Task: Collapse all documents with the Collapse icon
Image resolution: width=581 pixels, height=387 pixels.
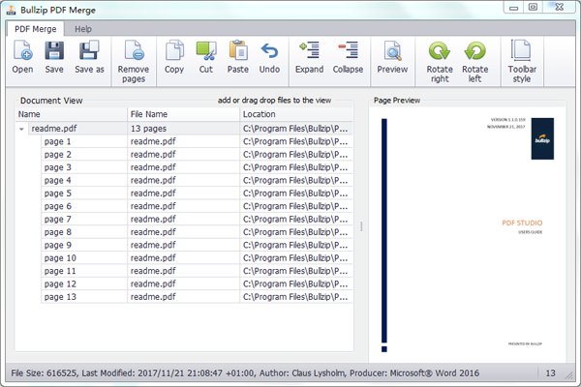Action: (348, 57)
